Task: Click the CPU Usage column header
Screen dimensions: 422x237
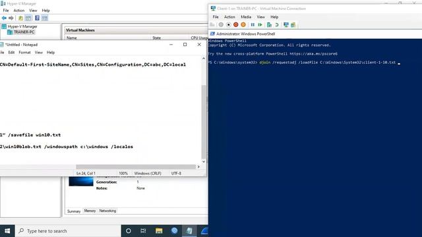Action: (198, 38)
